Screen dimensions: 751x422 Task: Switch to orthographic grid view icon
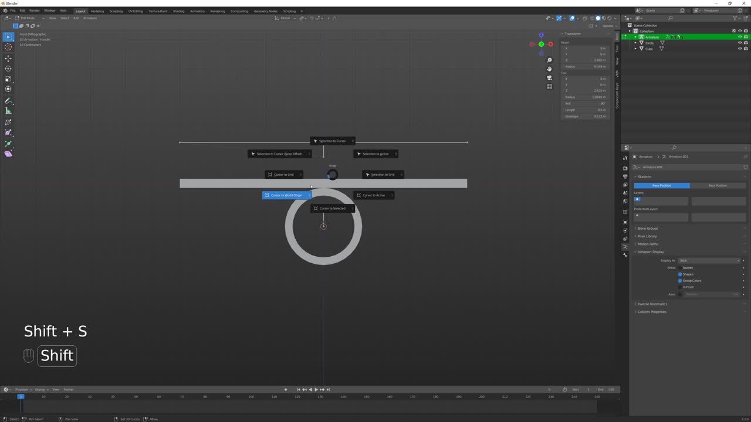point(549,86)
